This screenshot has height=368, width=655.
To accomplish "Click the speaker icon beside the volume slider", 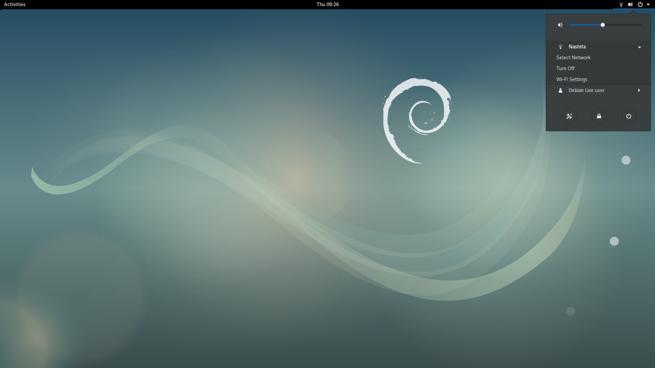I will [560, 25].
